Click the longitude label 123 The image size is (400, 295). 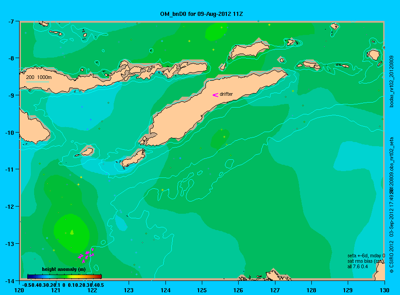(x=129, y=290)
